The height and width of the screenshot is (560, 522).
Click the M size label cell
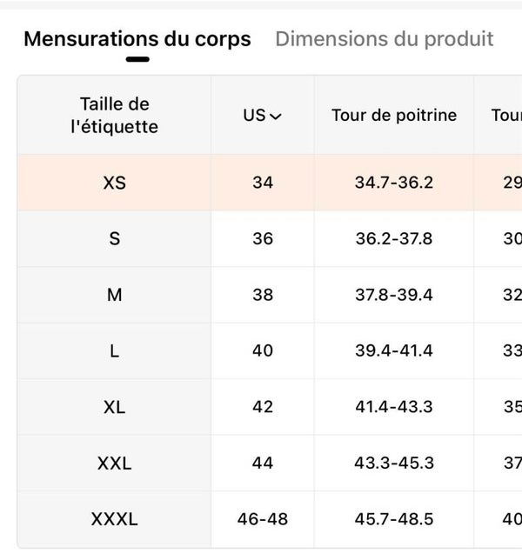[114, 295]
